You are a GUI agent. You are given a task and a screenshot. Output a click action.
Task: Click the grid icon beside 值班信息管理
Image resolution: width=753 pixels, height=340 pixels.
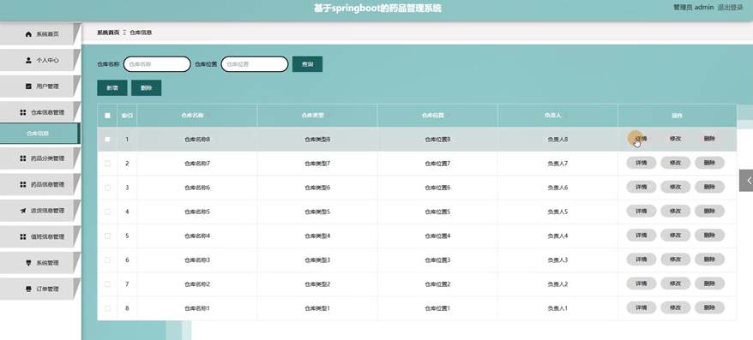23,236
